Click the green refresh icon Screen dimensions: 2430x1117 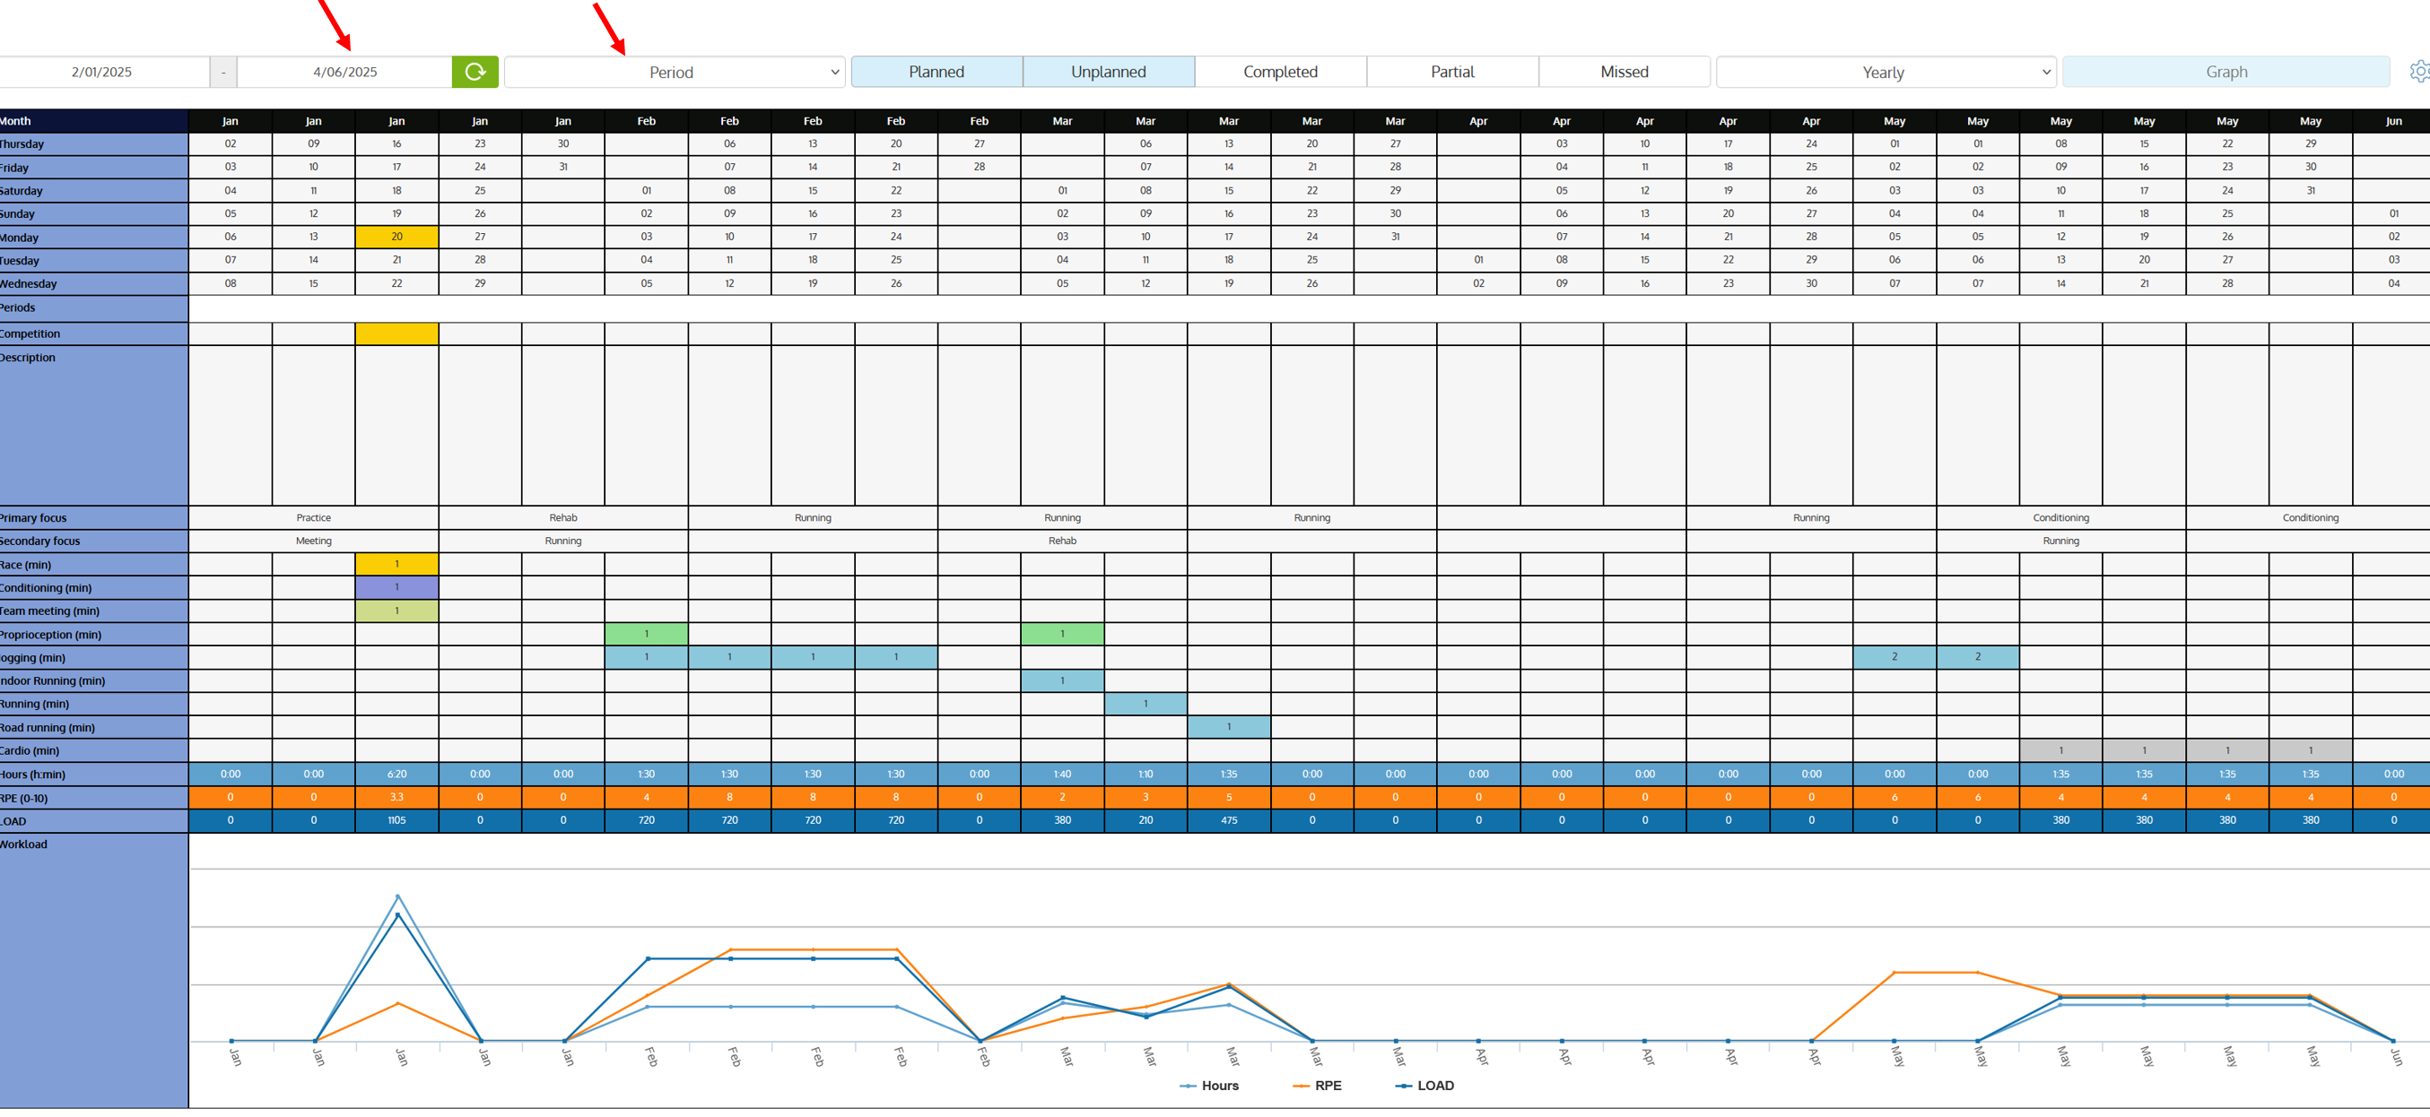475,72
